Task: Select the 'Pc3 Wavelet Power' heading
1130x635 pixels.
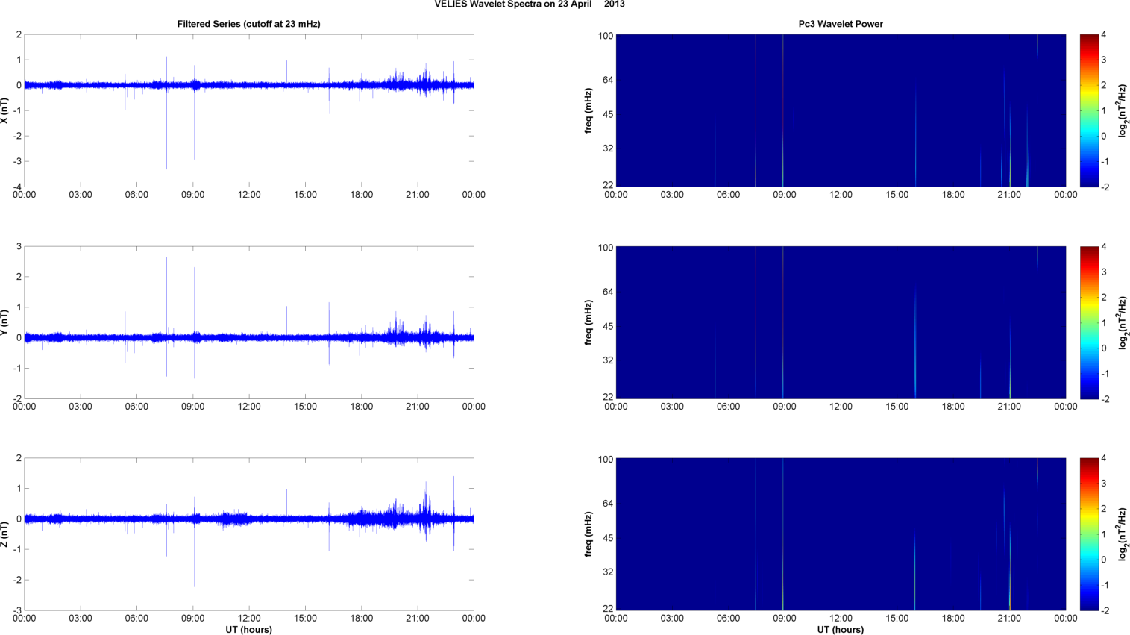Action: point(841,24)
